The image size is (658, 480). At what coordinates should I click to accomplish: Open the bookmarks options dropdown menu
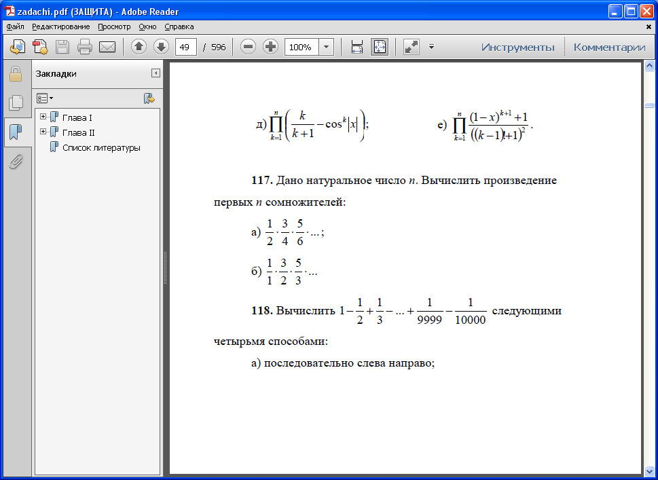tap(45, 98)
